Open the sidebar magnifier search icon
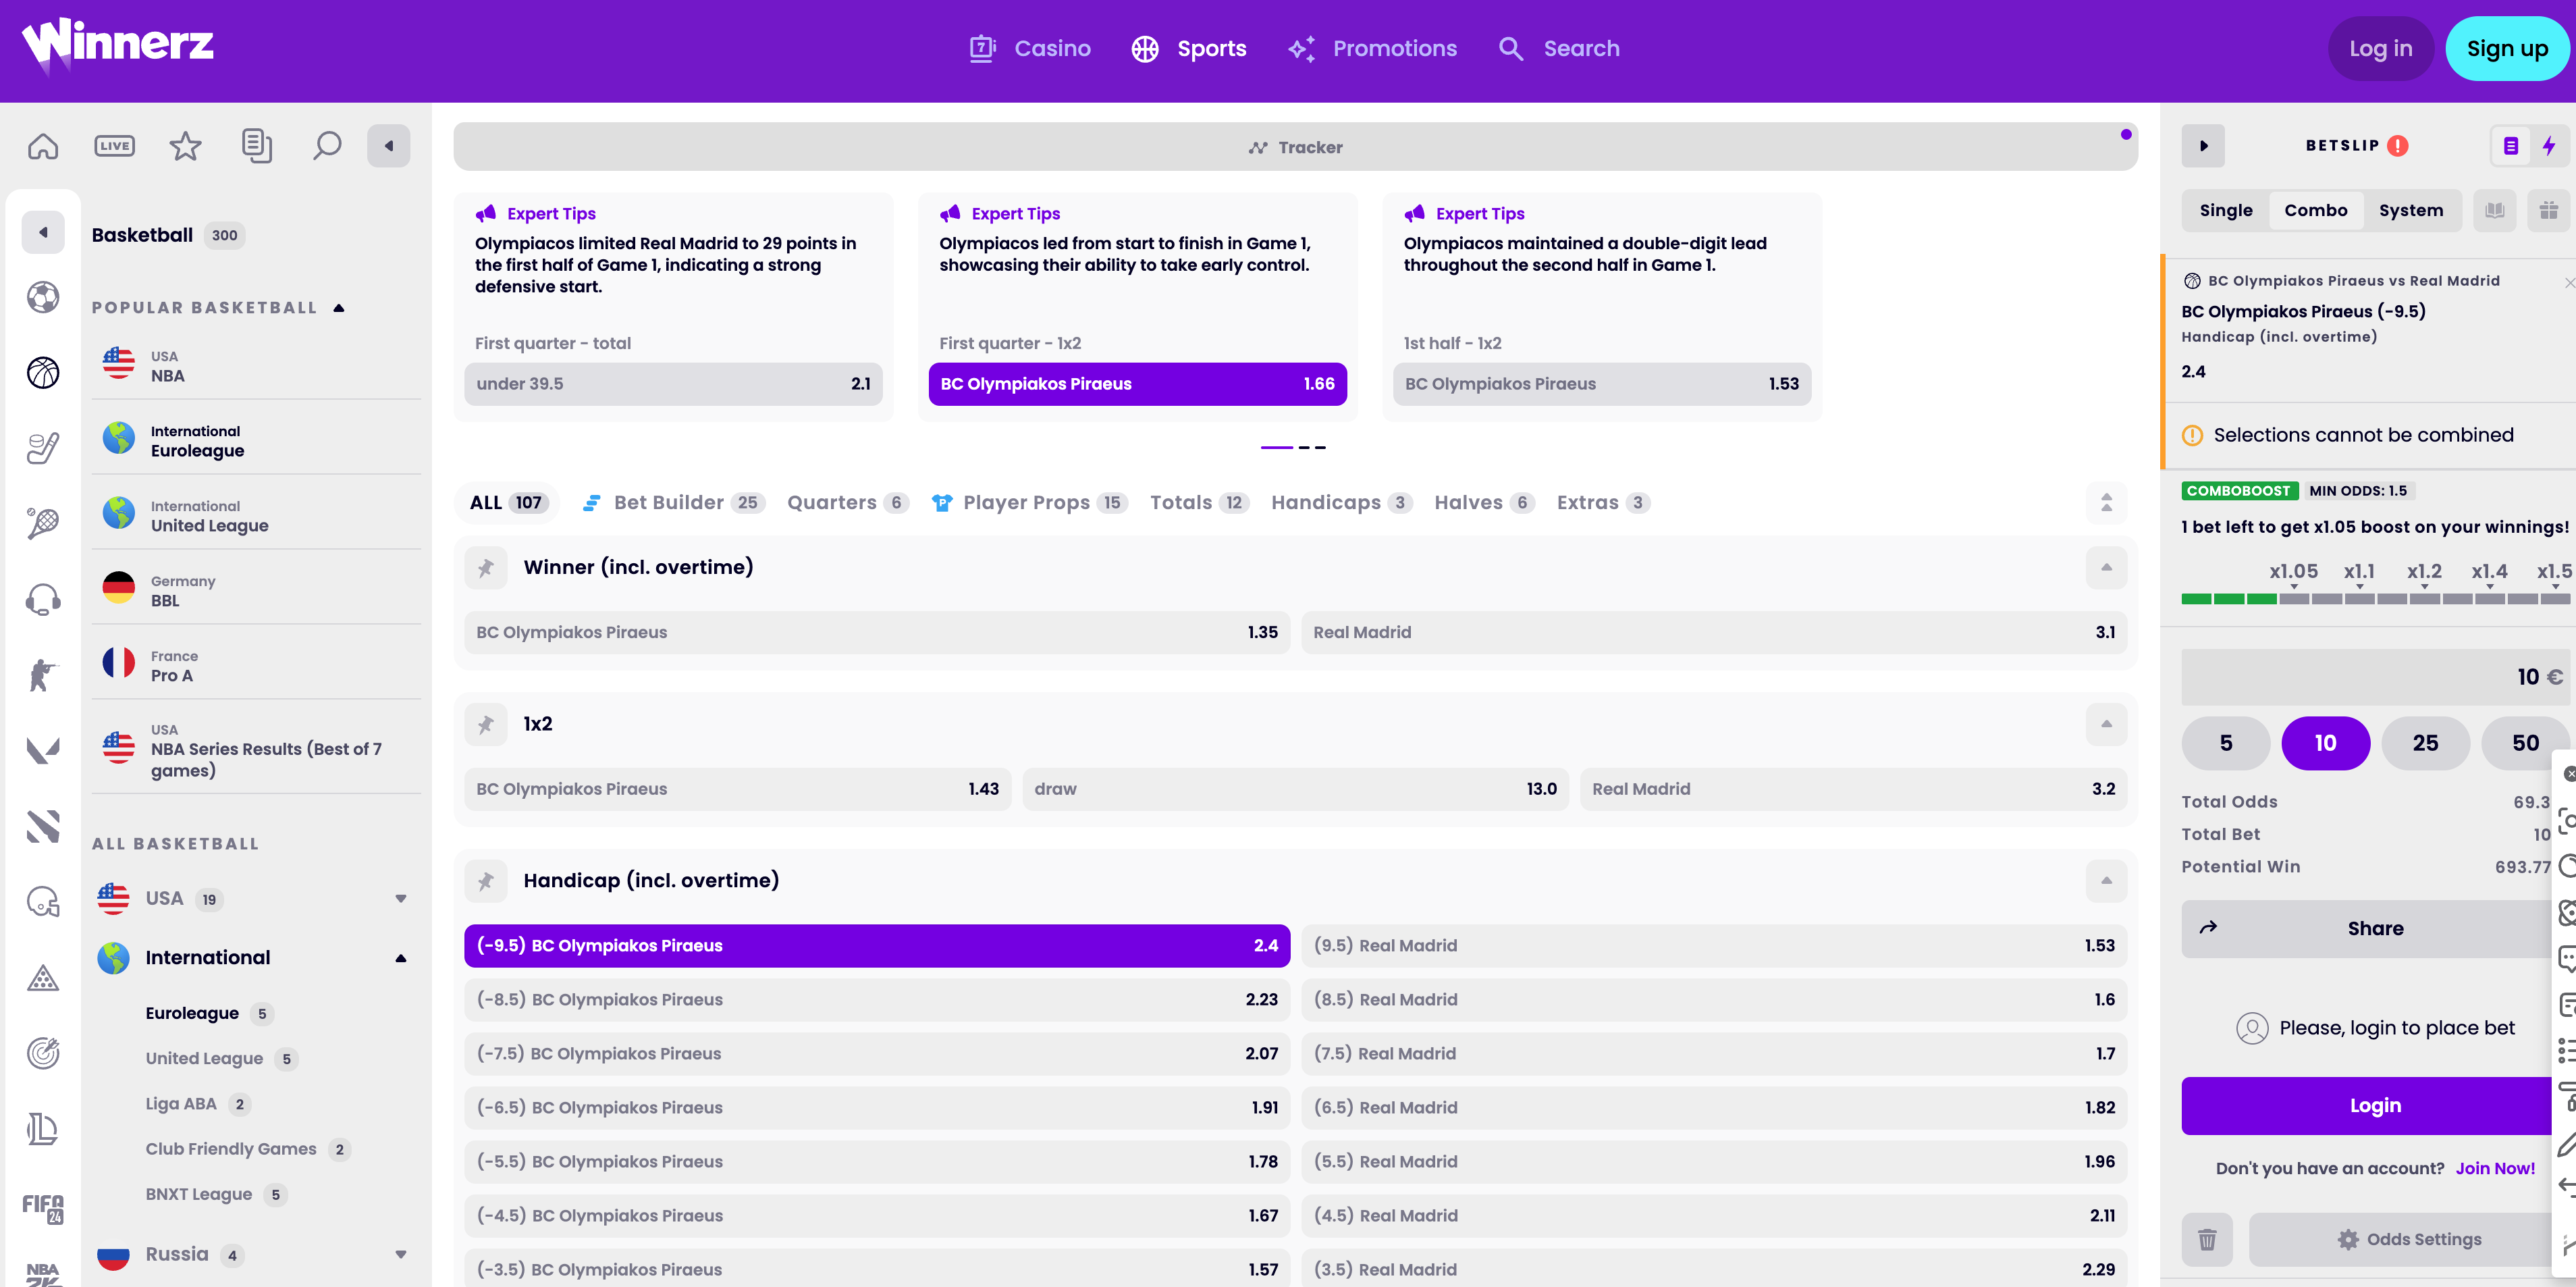 (x=327, y=146)
